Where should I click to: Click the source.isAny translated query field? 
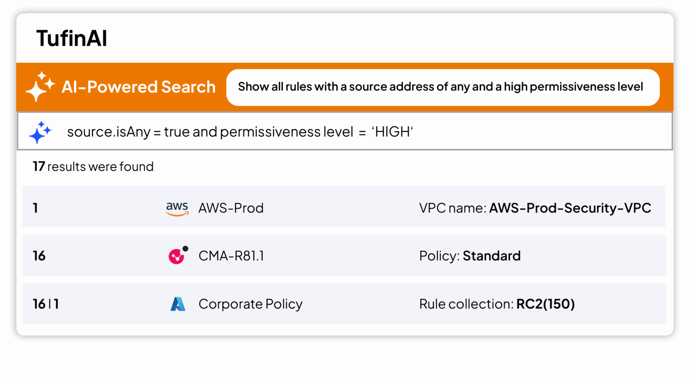[240, 132]
